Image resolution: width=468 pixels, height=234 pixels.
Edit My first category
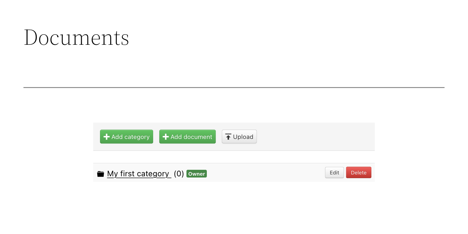click(x=334, y=173)
